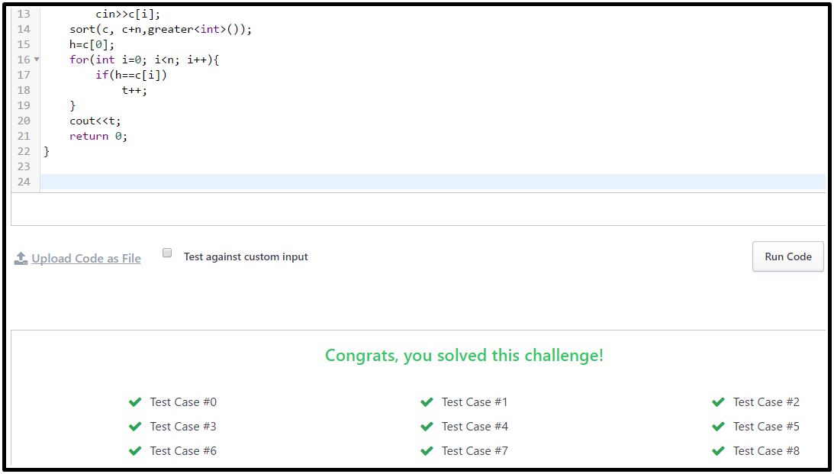Click line number 20 in the gutter

(x=23, y=121)
